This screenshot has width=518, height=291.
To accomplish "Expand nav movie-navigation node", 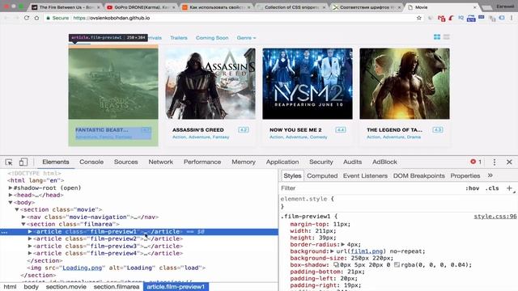I will (23, 217).
